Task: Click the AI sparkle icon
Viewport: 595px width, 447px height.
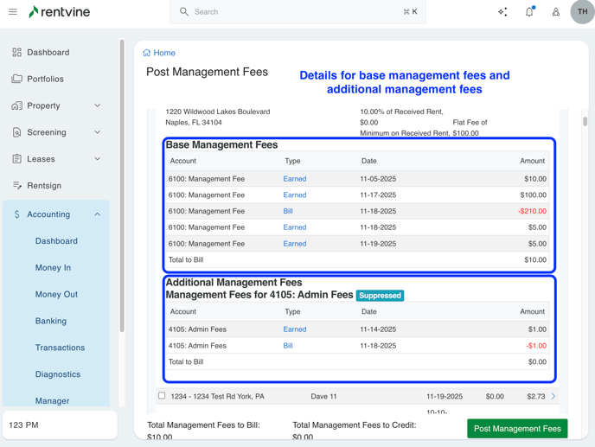Action: (x=502, y=12)
